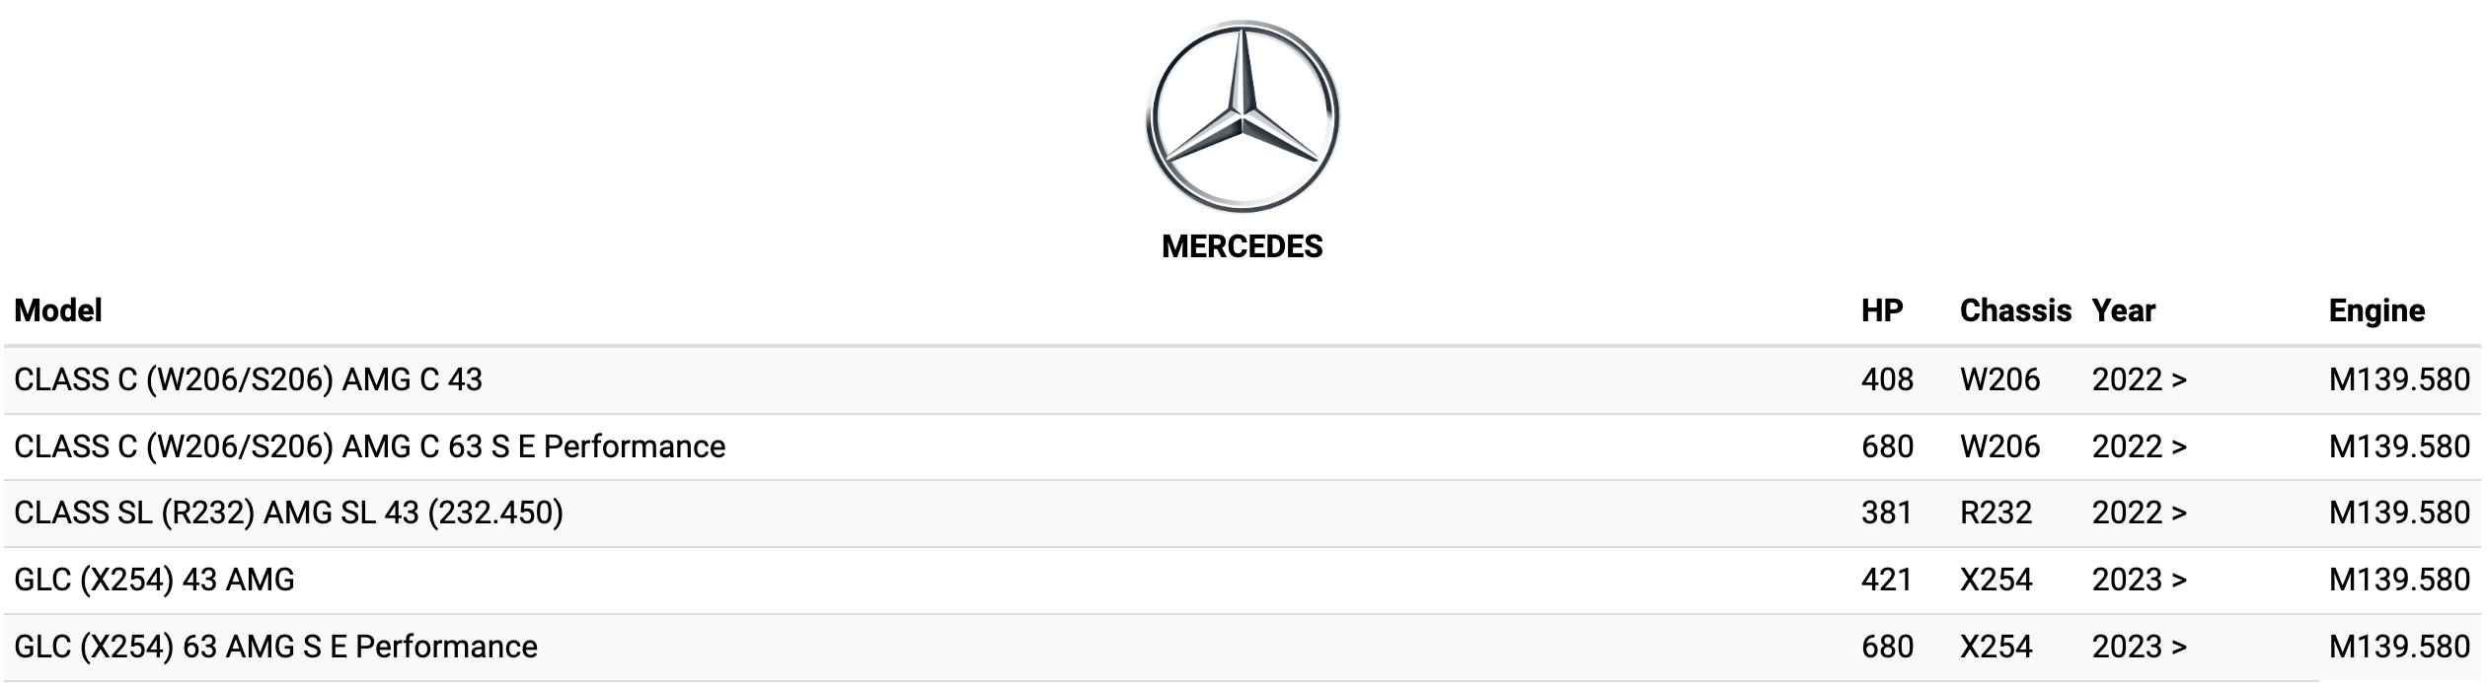Click the Engine column header
Viewport: 2487px width, 684px height.
(2375, 310)
